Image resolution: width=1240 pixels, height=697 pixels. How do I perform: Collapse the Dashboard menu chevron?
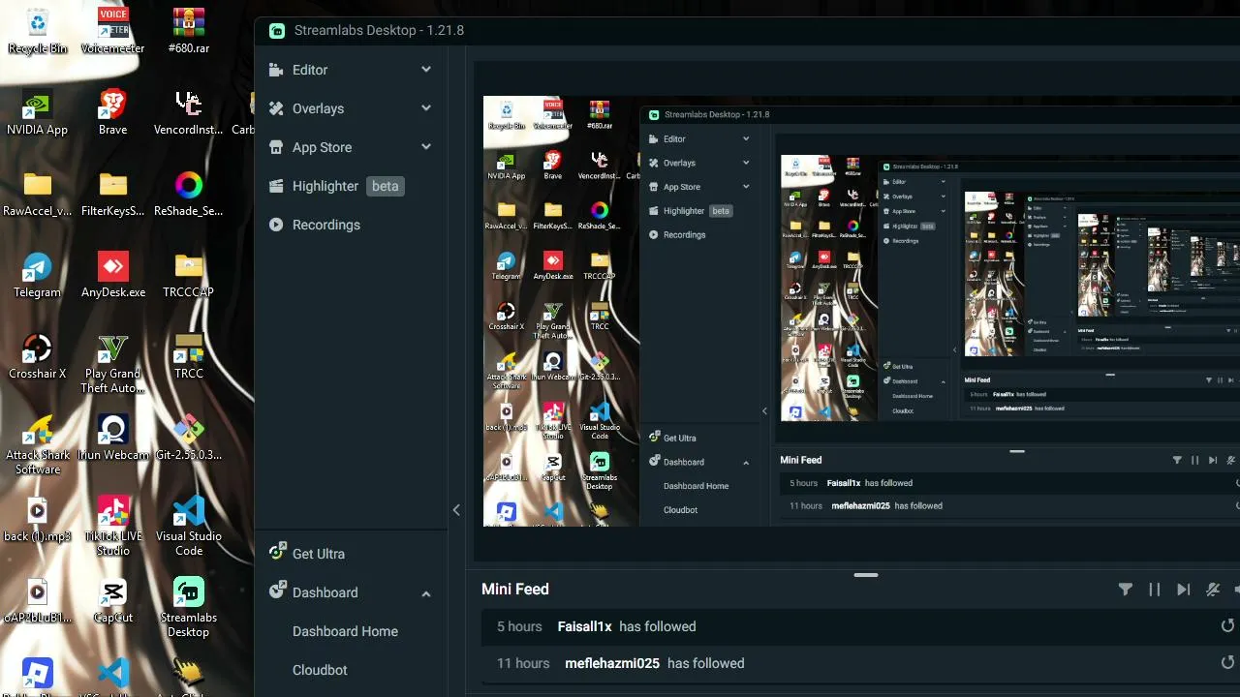pyautogui.click(x=426, y=593)
